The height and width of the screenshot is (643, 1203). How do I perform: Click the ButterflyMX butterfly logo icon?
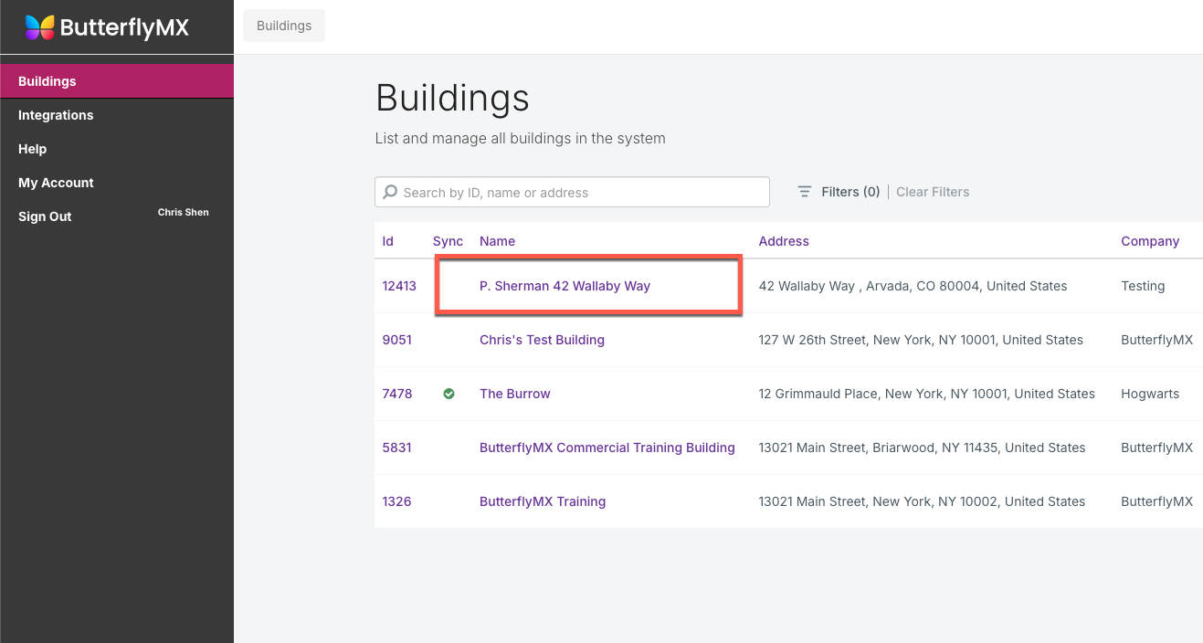pyautogui.click(x=39, y=27)
